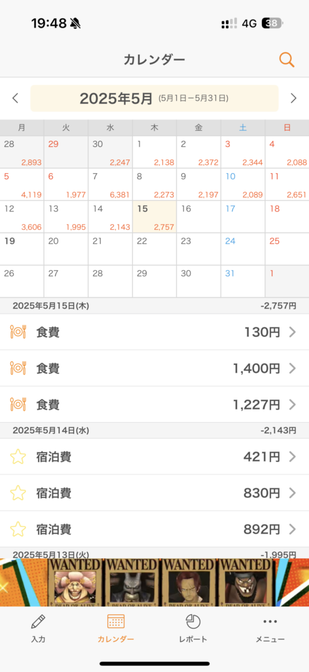
Task: Go to previous month with left arrow
Action: tap(16, 98)
